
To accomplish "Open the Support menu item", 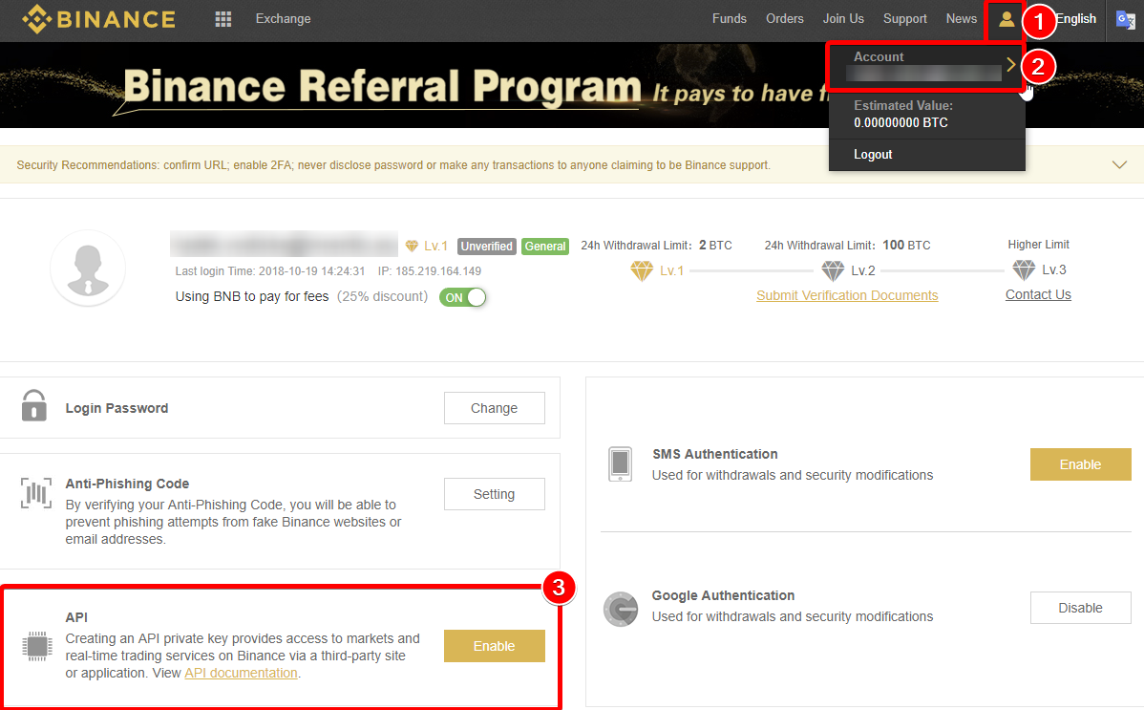I will click(905, 19).
